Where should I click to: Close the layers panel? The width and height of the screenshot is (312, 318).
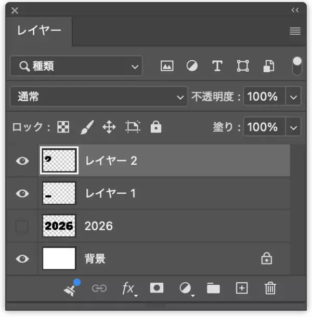pyautogui.click(x=15, y=10)
